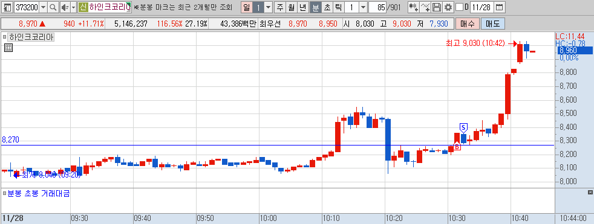
Task: Toggle the D checkbox next to date
Action: tap(459, 7)
